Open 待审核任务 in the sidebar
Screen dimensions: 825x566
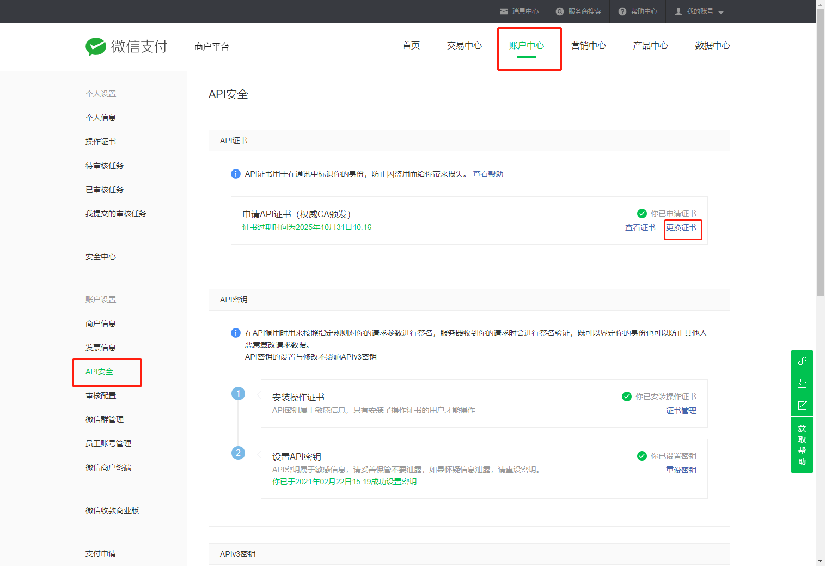pos(105,166)
